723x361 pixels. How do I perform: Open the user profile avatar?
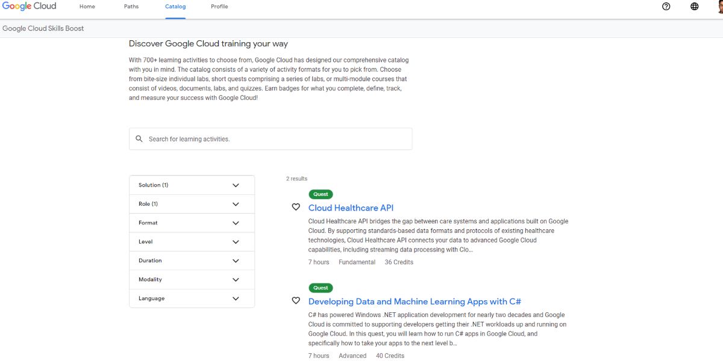click(719, 7)
